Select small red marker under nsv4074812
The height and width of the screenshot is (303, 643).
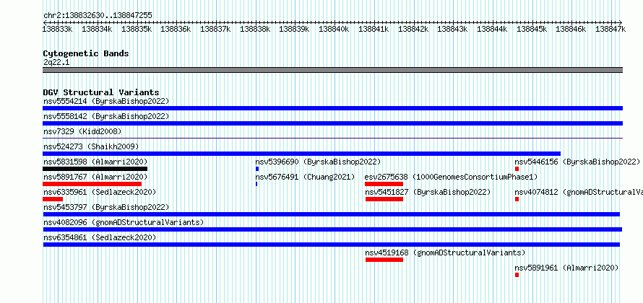[517, 199]
